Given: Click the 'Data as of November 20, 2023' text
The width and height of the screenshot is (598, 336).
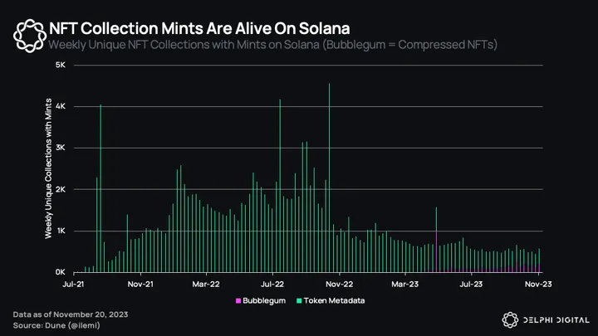Looking at the screenshot, I should (71, 314).
